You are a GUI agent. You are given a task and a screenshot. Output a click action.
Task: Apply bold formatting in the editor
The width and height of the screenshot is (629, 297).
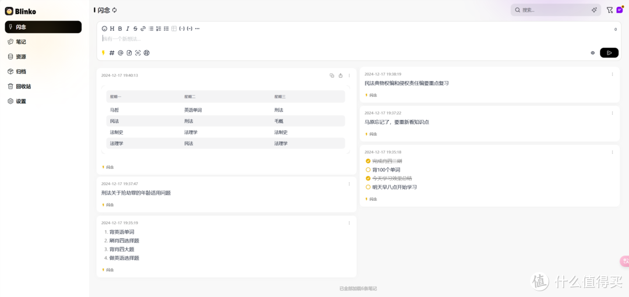click(120, 29)
